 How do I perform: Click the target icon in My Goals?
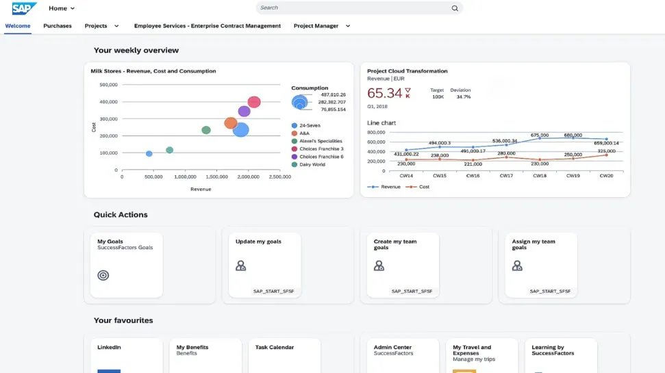click(103, 275)
